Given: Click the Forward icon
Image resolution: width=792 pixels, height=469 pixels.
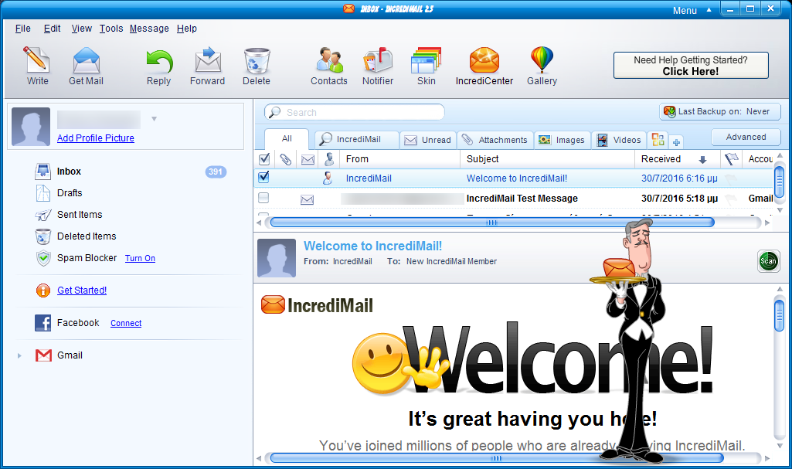Looking at the screenshot, I should click(208, 60).
